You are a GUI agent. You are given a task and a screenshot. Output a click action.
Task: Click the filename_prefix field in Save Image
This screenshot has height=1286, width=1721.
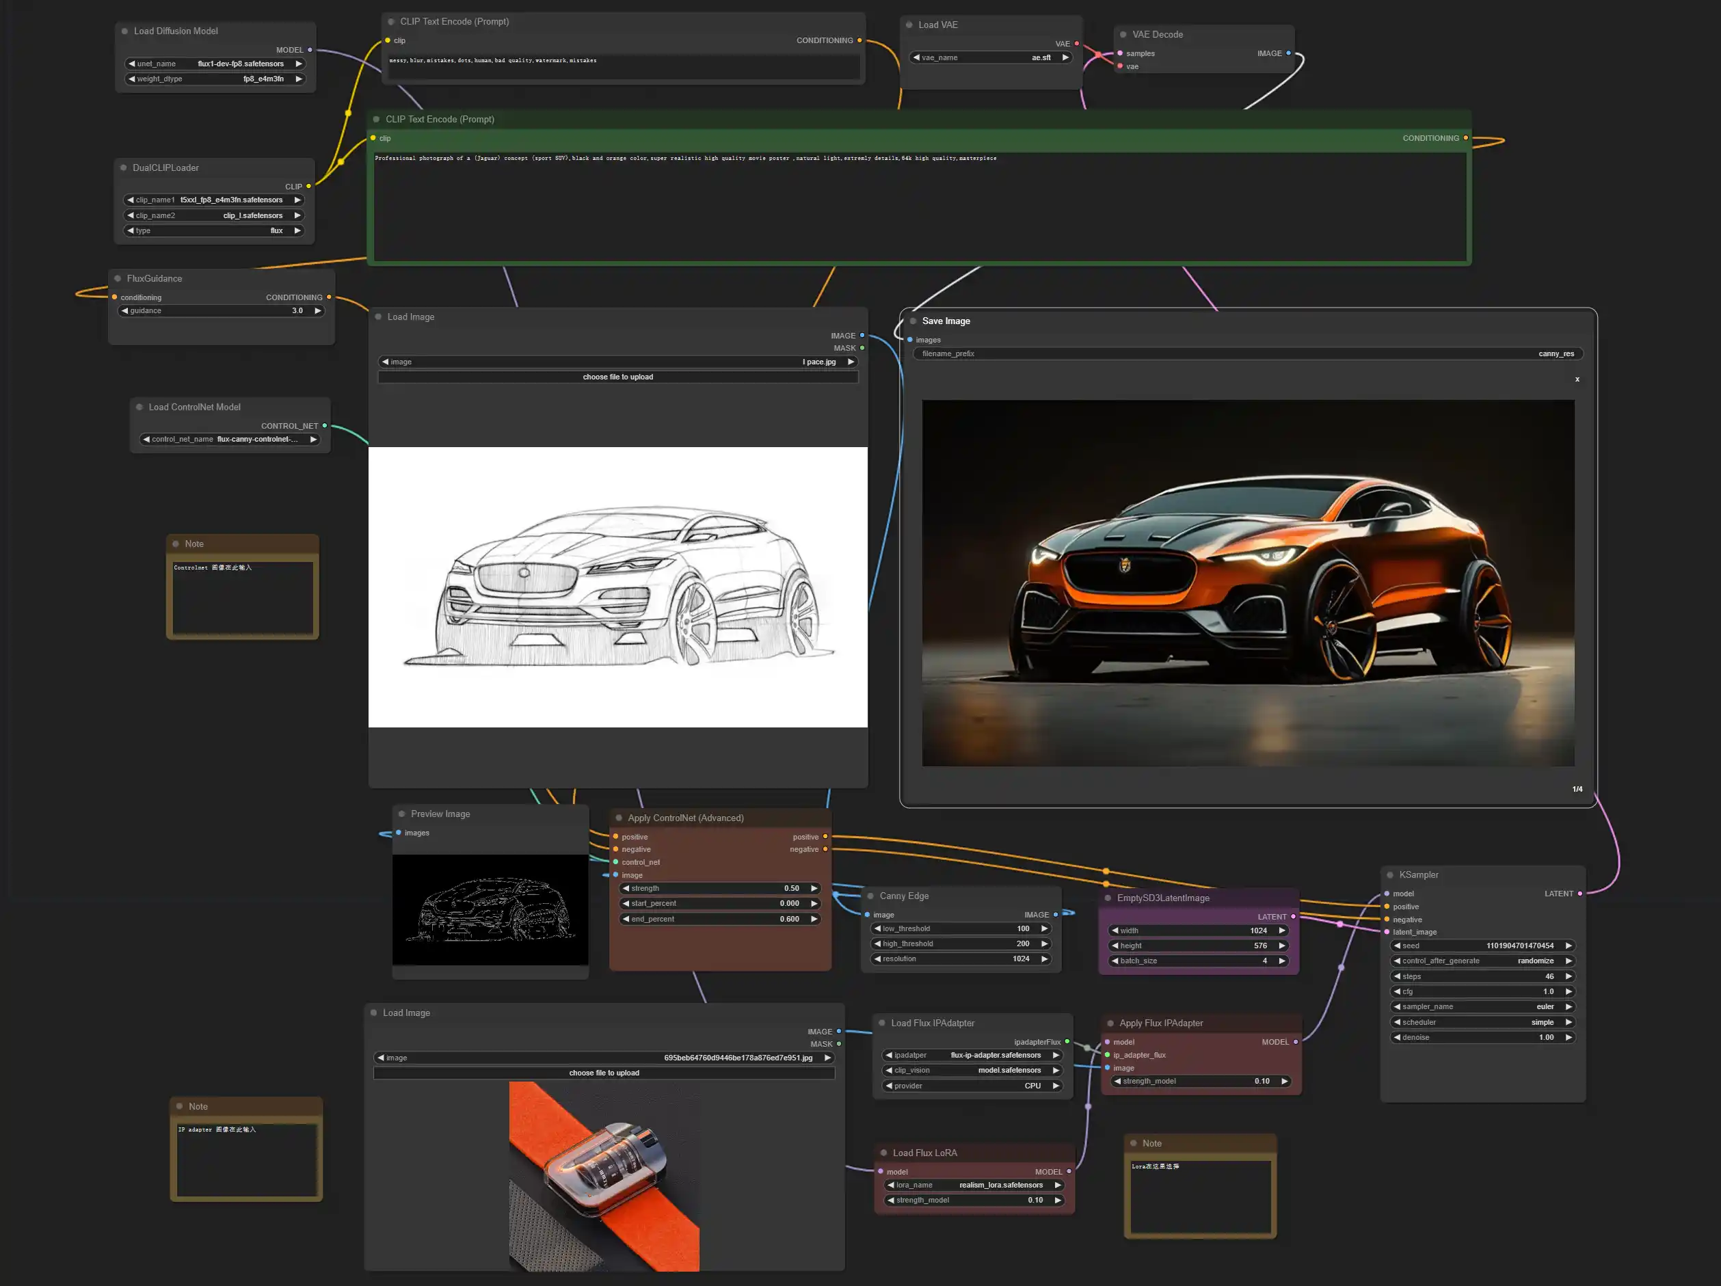1248,353
